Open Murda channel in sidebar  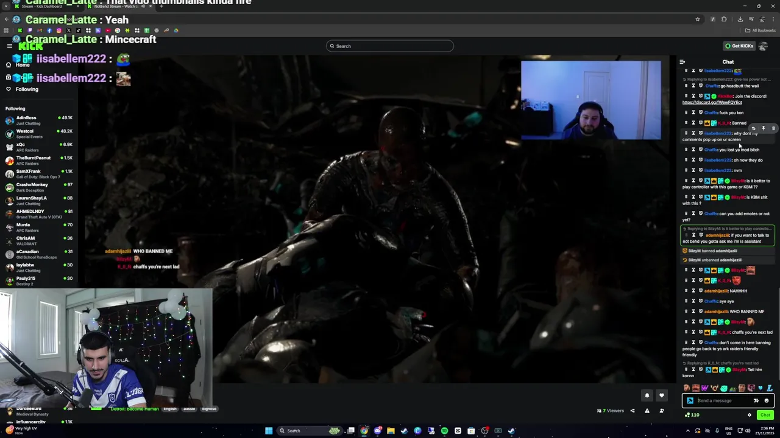tap(39, 228)
